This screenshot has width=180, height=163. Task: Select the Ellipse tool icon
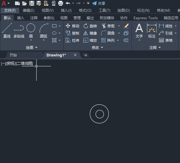(54, 33)
